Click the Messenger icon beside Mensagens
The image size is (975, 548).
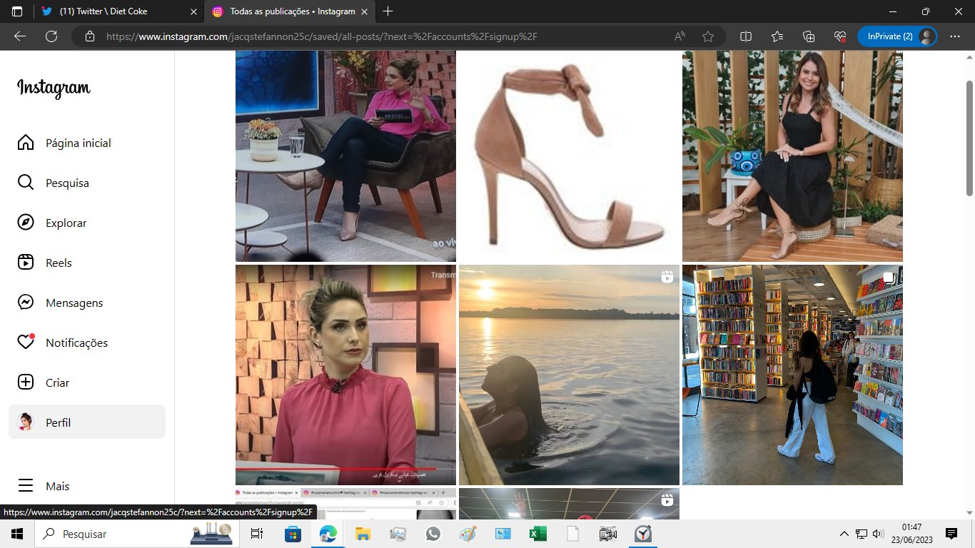tap(26, 303)
